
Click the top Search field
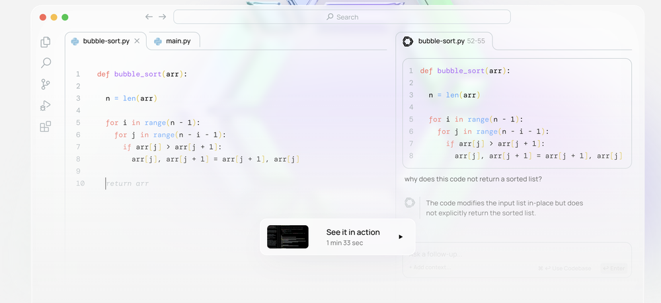[x=342, y=17]
